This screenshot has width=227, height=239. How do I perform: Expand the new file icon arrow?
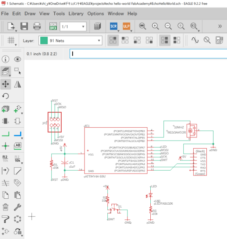pos(16,31)
